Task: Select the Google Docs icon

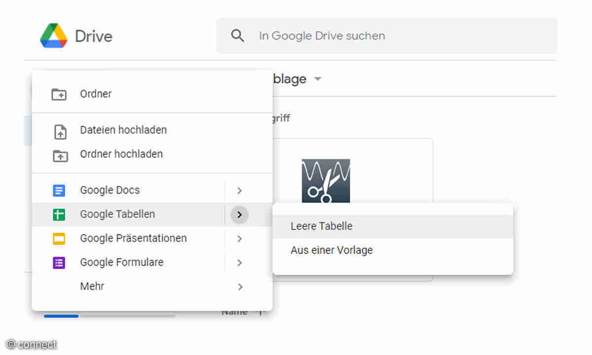Action: [x=60, y=190]
